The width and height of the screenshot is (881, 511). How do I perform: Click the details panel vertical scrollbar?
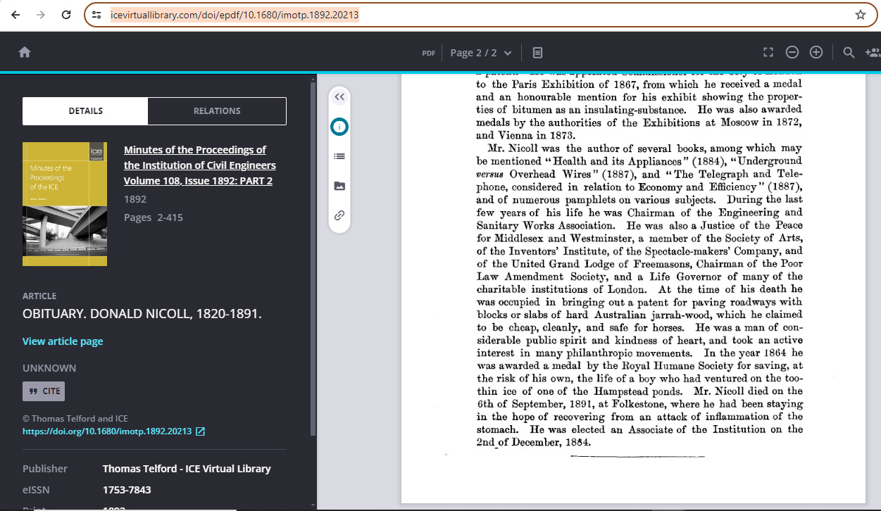click(313, 260)
